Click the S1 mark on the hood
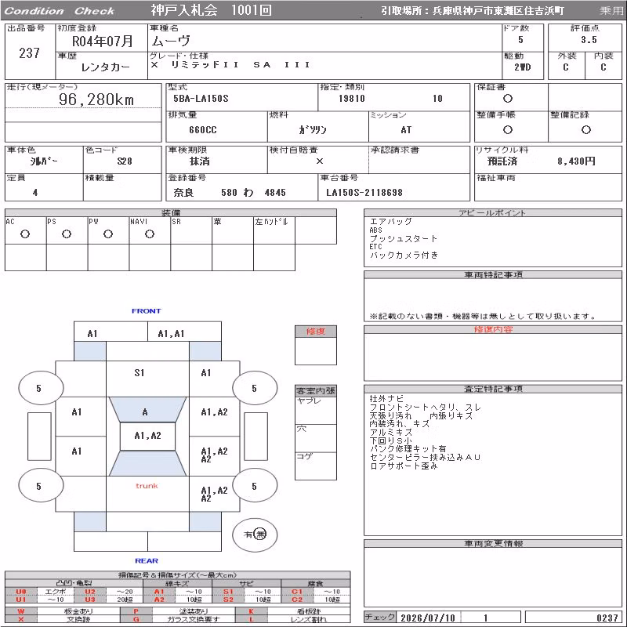Image resolution: width=627 pixels, height=627 pixels. pos(140,373)
